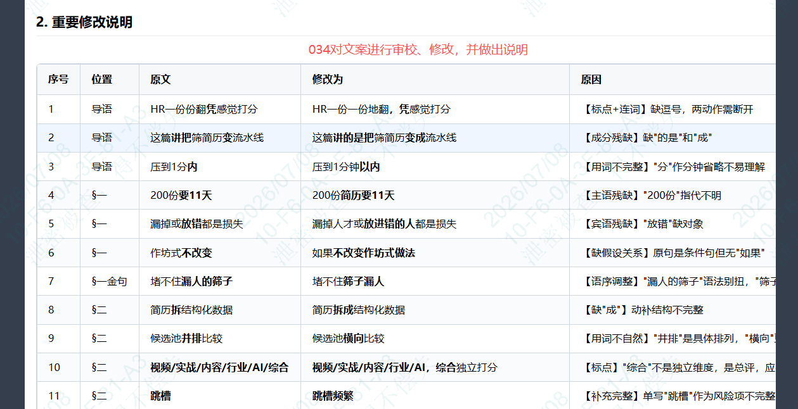Click the heading 2. 重要修改说明

click(84, 22)
